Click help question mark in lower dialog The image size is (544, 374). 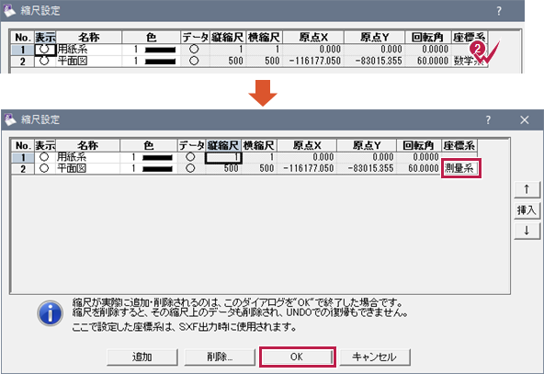tap(488, 120)
